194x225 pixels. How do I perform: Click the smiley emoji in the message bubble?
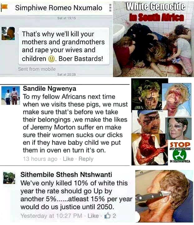[51, 59]
